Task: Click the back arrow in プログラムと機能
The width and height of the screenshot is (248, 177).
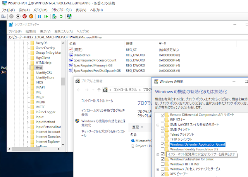Action: click(x=79, y=90)
